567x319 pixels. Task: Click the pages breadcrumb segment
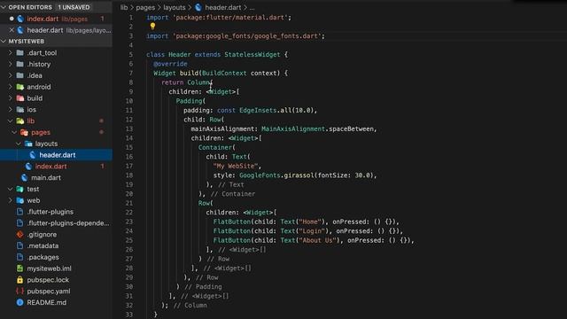(145, 7)
